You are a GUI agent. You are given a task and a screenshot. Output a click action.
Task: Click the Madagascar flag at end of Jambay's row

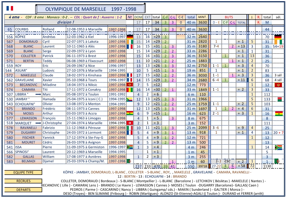(x=279, y=99)
